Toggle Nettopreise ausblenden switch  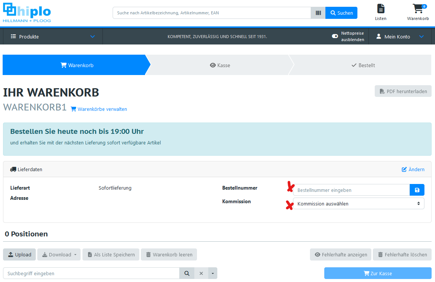[x=335, y=37]
